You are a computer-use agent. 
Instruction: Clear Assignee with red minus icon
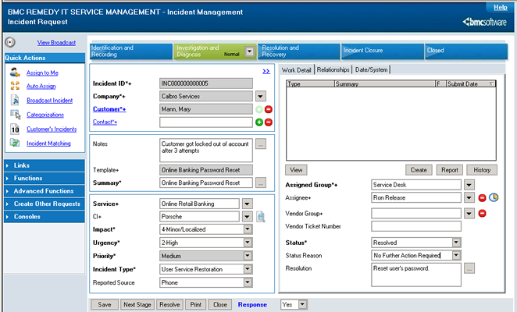(x=482, y=197)
